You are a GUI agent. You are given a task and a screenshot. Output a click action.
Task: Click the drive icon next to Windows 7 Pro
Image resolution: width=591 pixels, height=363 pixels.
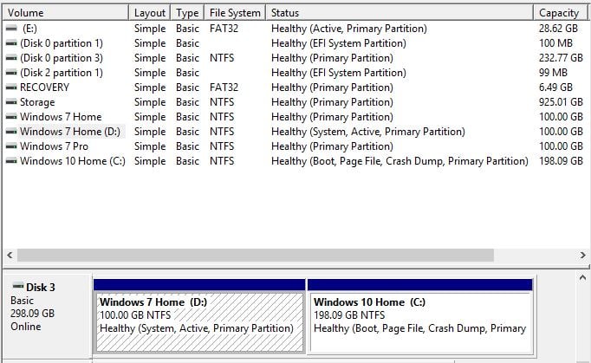click(x=11, y=146)
